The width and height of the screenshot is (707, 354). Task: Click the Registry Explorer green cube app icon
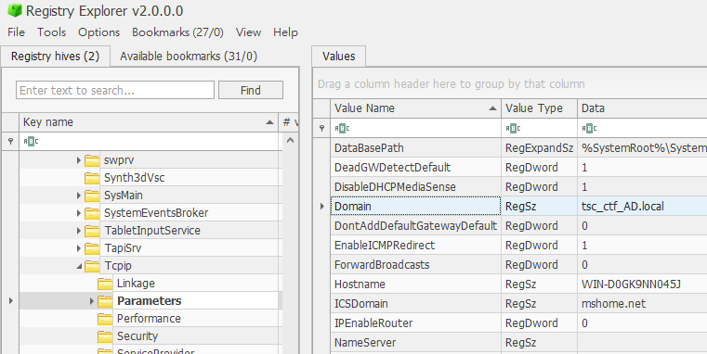tap(15, 10)
